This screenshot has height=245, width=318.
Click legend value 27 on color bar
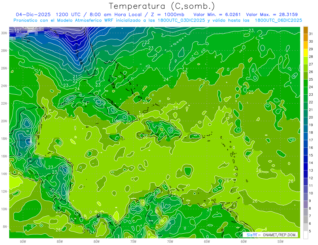(311, 64)
